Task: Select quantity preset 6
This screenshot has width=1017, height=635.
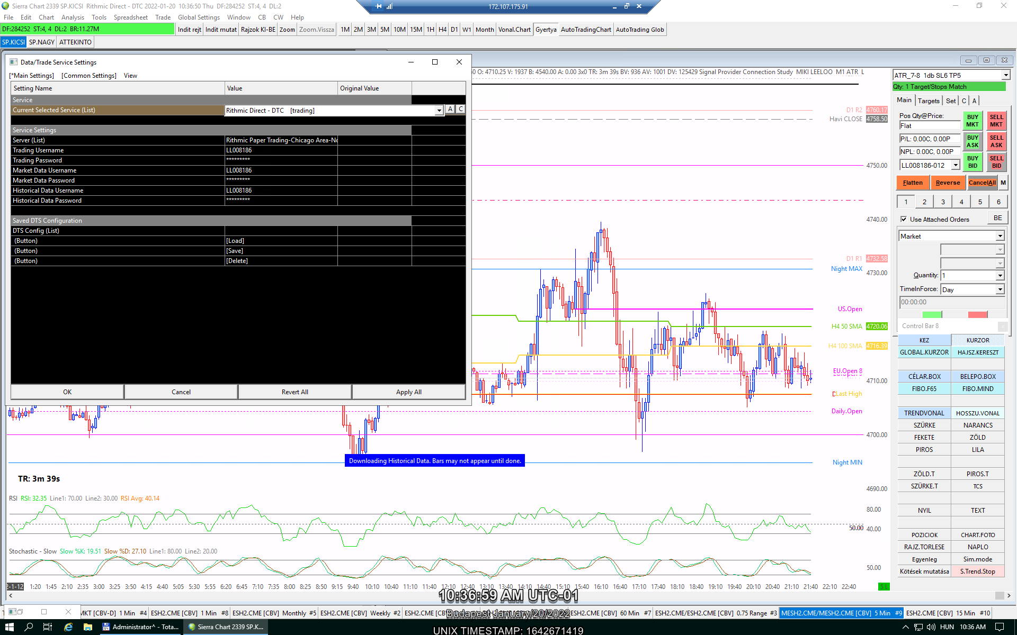Action: click(x=998, y=202)
